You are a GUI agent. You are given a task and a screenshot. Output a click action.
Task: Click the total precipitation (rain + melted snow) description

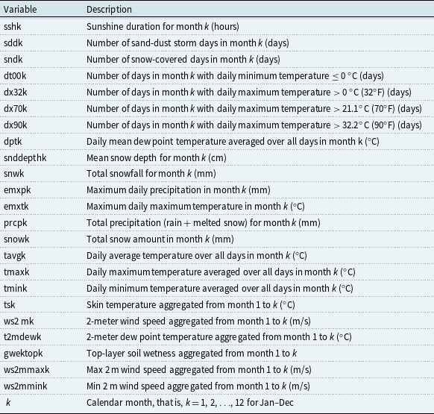click(204, 222)
